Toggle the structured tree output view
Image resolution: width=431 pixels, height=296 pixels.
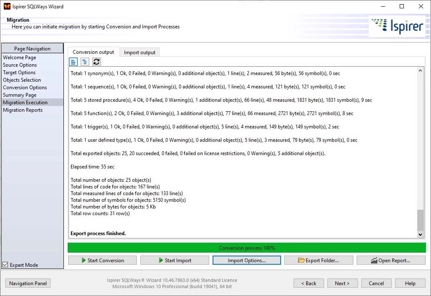pyautogui.click(x=85, y=61)
